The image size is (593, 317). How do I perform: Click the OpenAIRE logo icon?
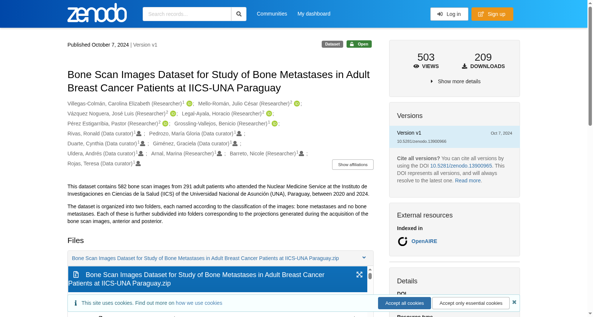[402, 242]
